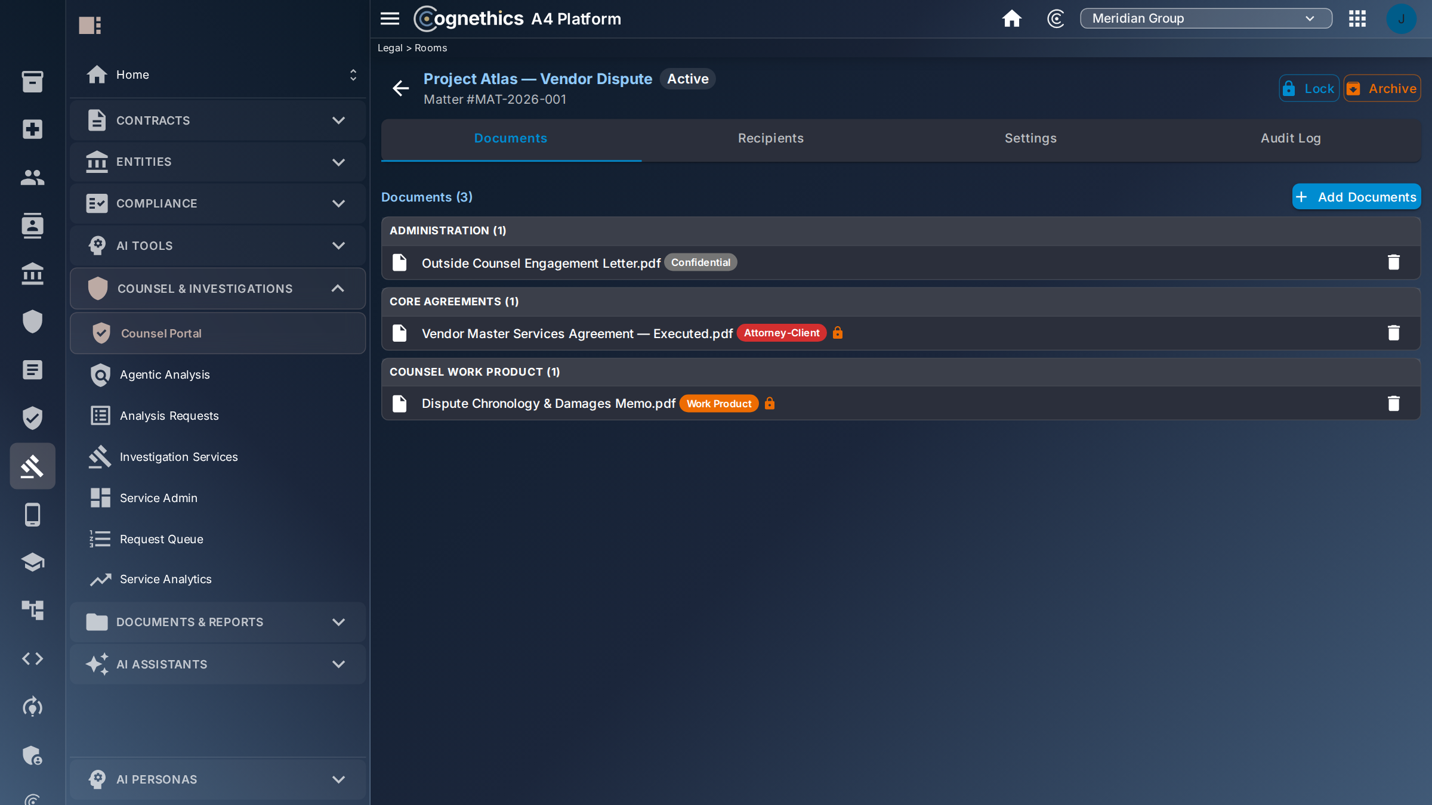The width and height of the screenshot is (1432, 805).
Task: Lock the Project Atlas room
Action: click(x=1309, y=88)
